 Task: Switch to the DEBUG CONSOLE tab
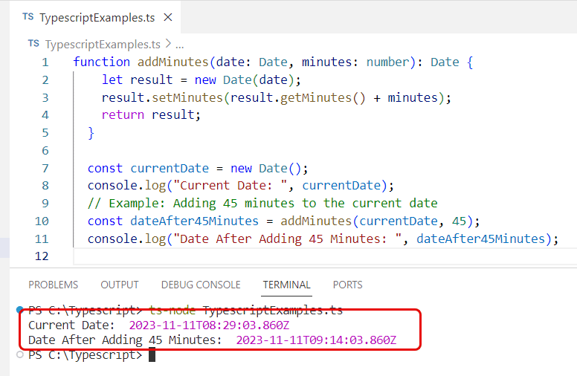pos(201,285)
